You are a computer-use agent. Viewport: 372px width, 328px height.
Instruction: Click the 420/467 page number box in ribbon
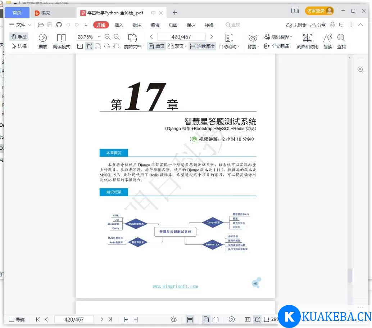point(181,37)
